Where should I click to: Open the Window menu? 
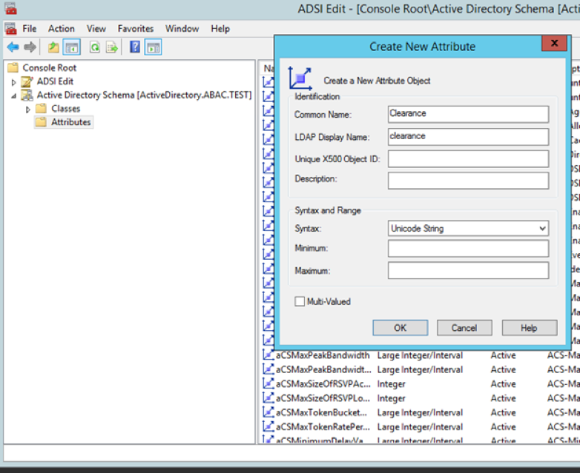[182, 28]
